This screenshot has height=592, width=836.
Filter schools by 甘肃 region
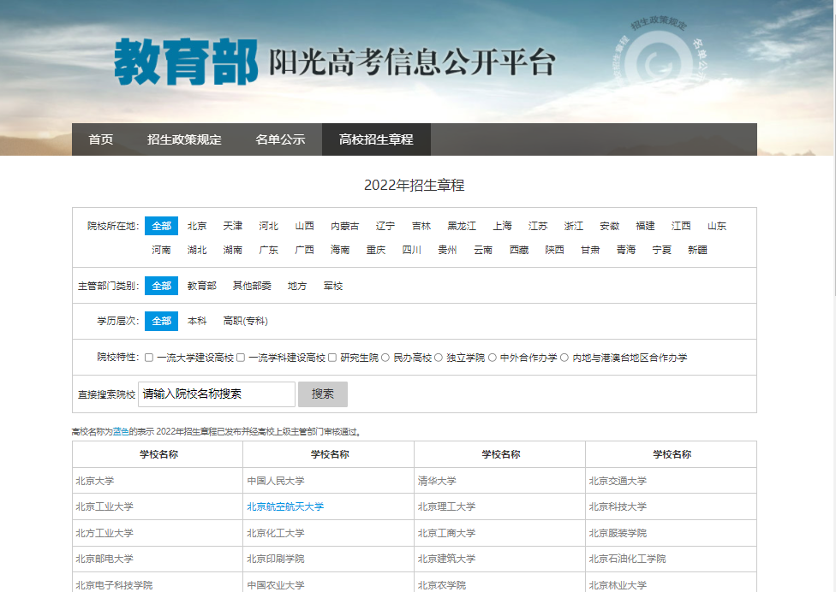point(590,250)
